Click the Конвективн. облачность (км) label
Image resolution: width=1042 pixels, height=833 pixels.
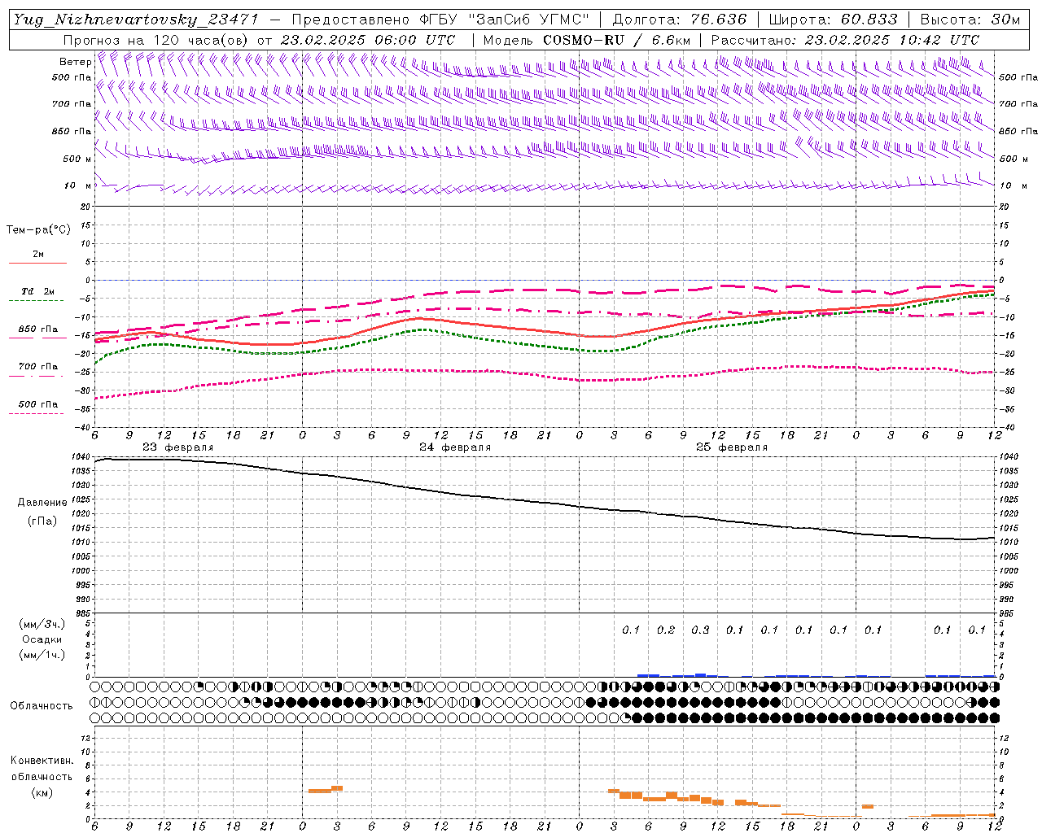(42, 776)
